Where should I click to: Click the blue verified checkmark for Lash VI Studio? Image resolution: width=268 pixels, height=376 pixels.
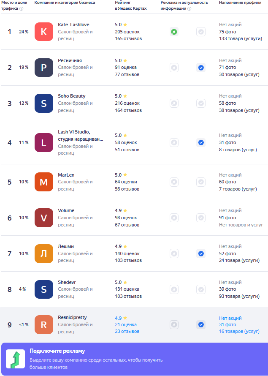click(201, 143)
